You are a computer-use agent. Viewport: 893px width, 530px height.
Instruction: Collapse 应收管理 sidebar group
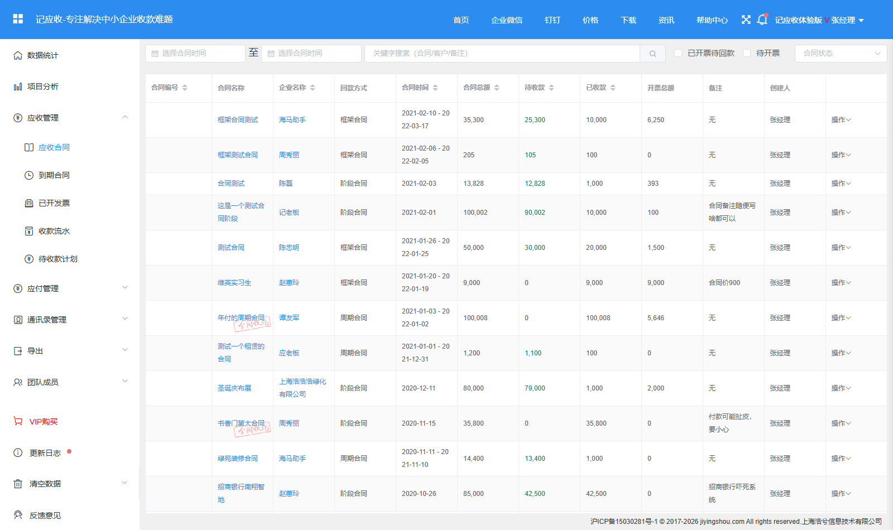click(70, 118)
